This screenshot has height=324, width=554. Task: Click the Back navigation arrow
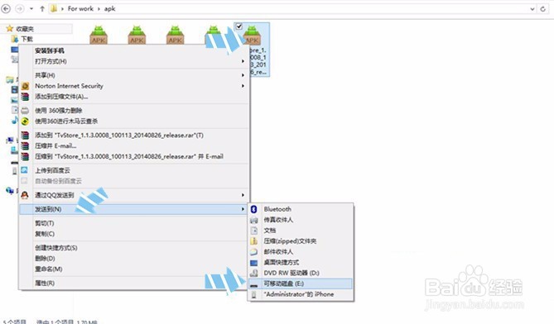pos(6,8)
